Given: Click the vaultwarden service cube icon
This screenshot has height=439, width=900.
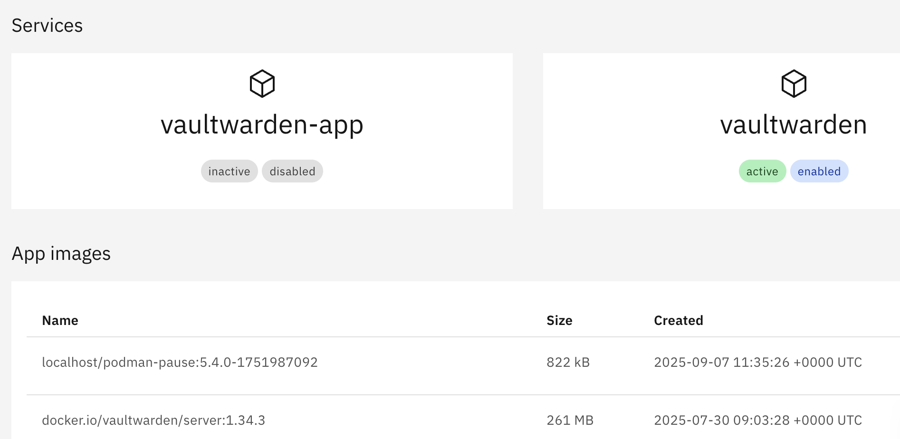Looking at the screenshot, I should click(794, 84).
